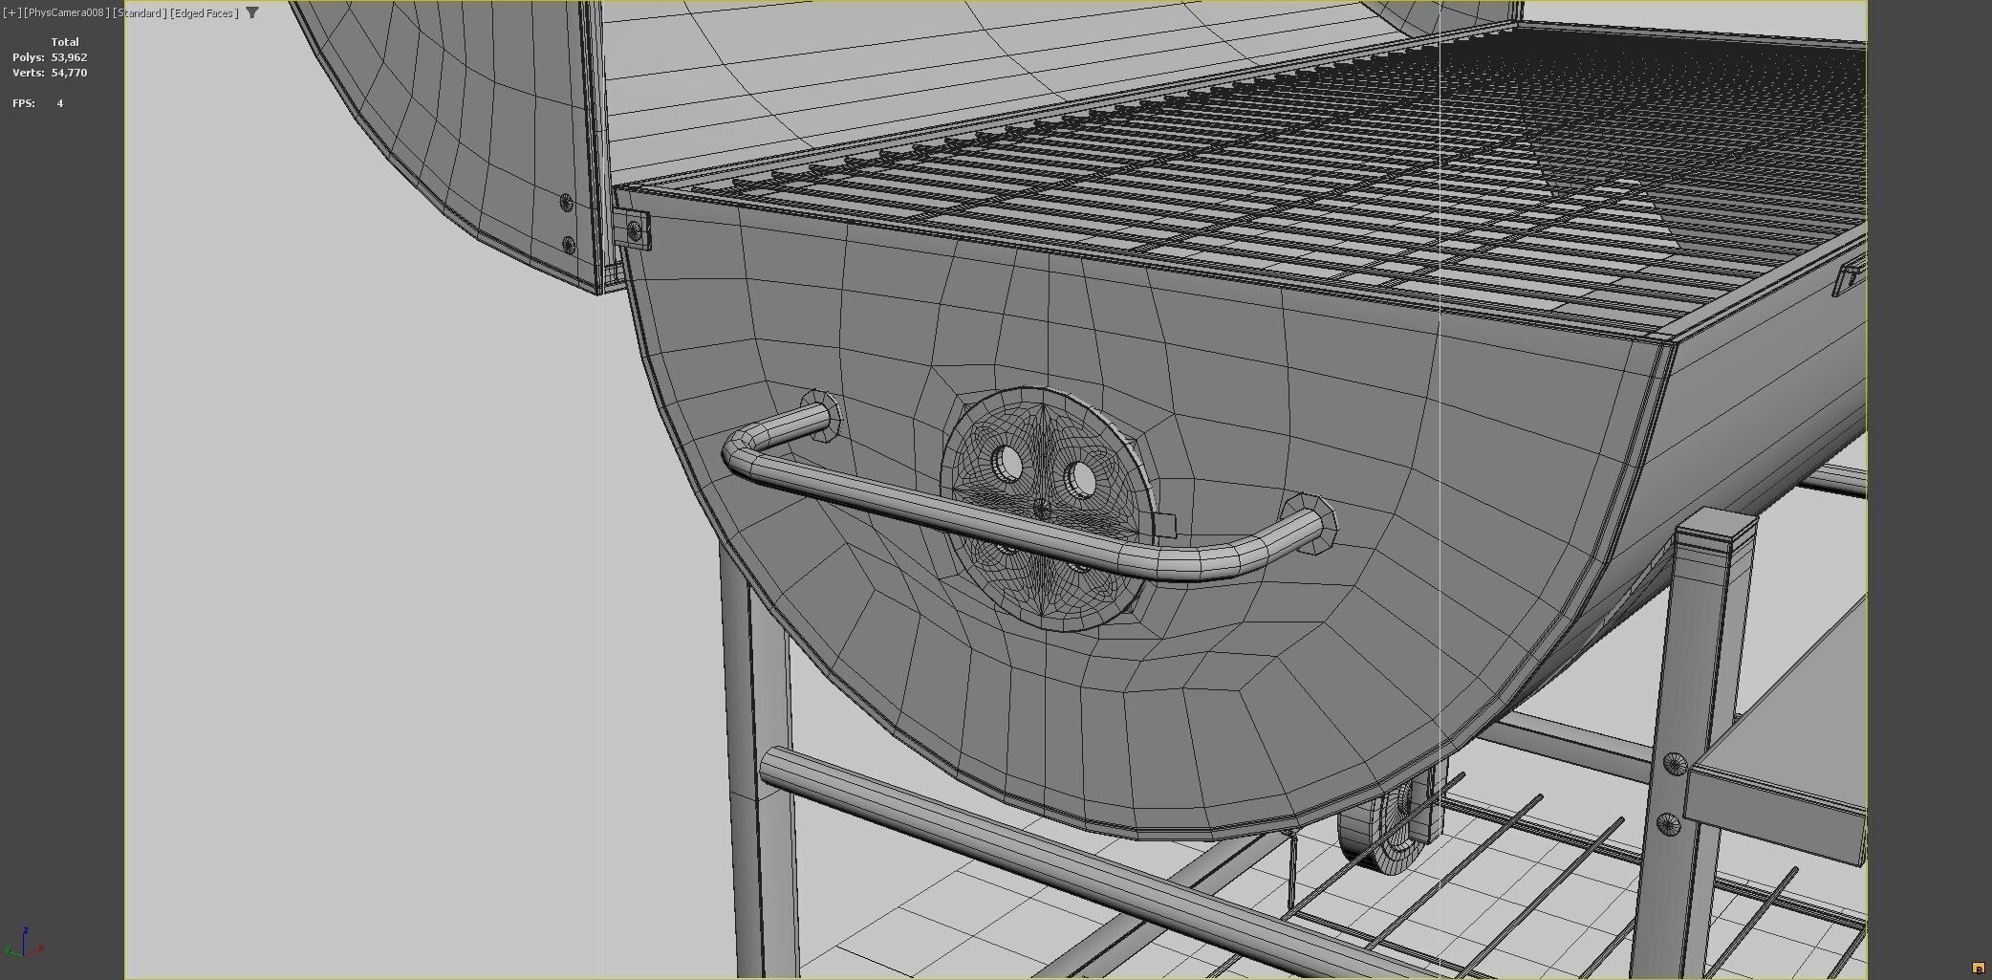
Task: Click the Total statistics header
Action: [x=65, y=42]
